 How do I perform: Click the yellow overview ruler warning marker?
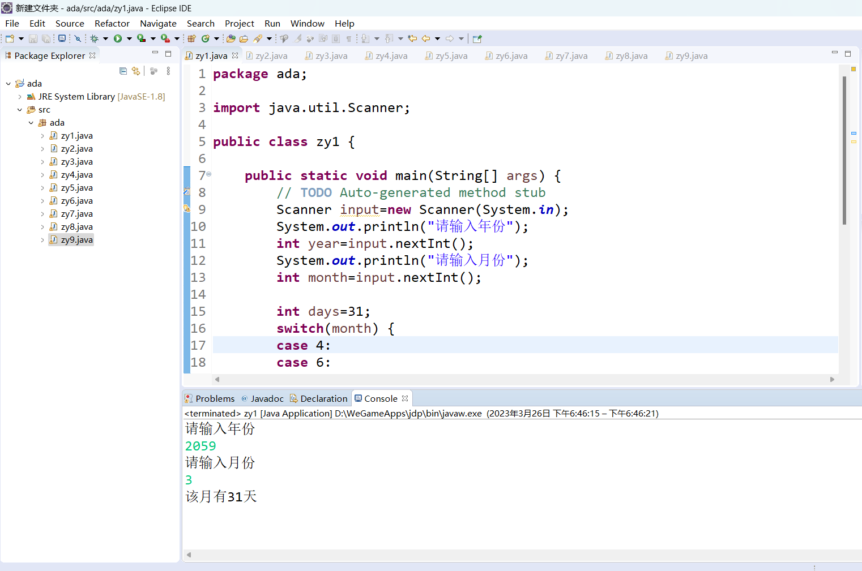click(x=854, y=141)
